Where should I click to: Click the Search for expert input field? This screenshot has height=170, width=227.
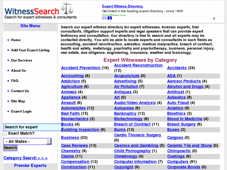coord(33,127)
